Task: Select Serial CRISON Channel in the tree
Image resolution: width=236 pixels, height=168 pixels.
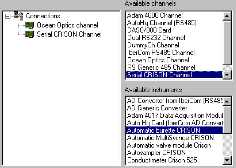Action: pos(69,34)
